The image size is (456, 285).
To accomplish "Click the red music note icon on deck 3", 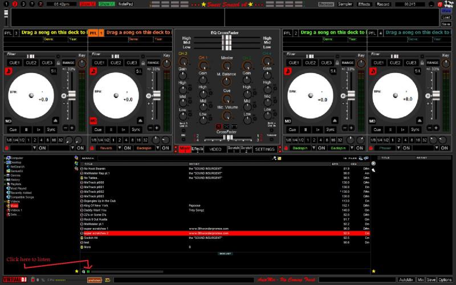I will 8,71.
